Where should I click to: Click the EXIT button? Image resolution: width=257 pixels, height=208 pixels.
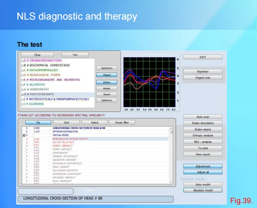coord(203,57)
